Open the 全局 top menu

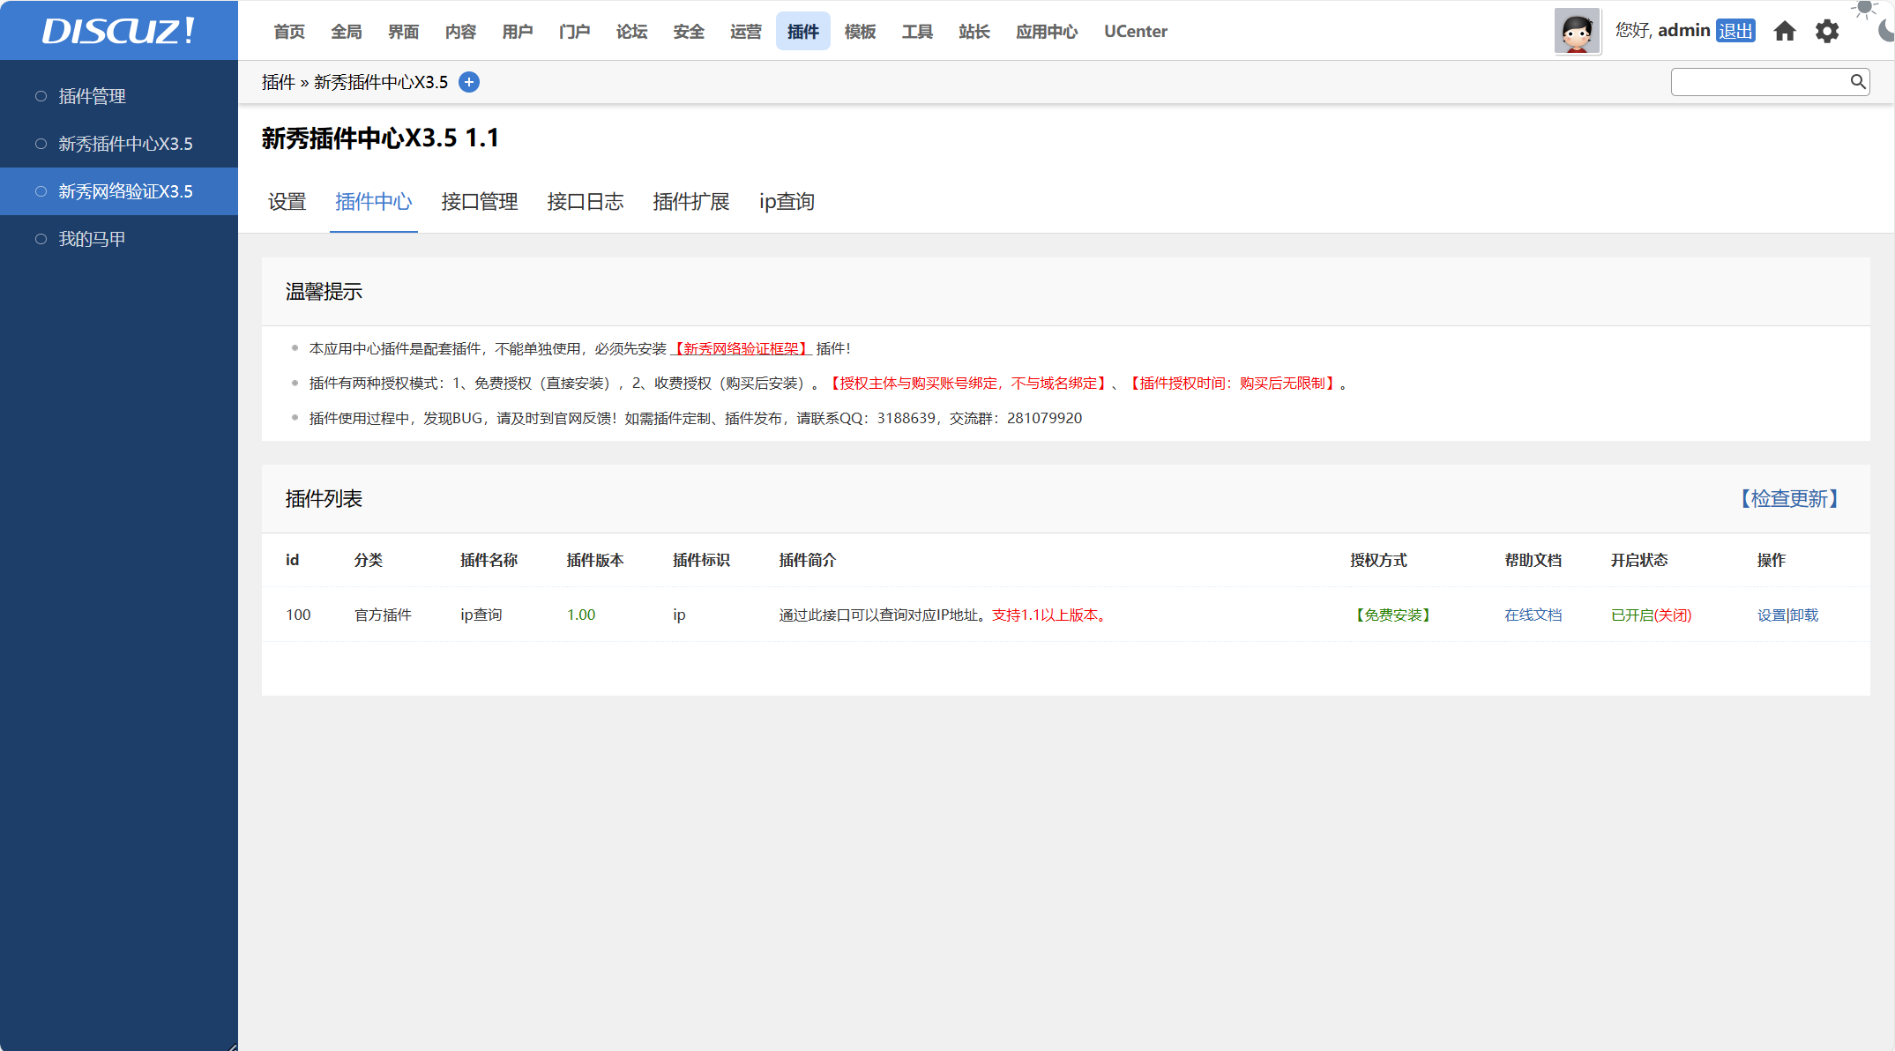click(x=347, y=32)
